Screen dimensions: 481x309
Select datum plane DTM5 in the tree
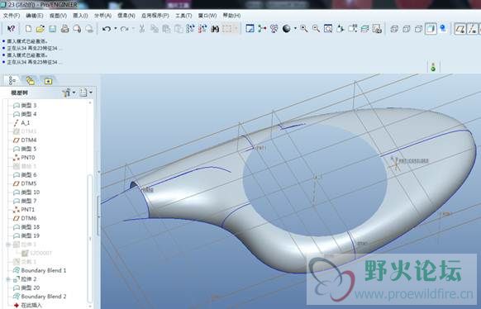pos(25,183)
